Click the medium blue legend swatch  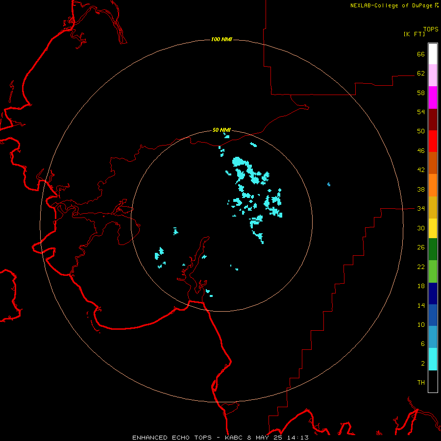click(x=433, y=315)
